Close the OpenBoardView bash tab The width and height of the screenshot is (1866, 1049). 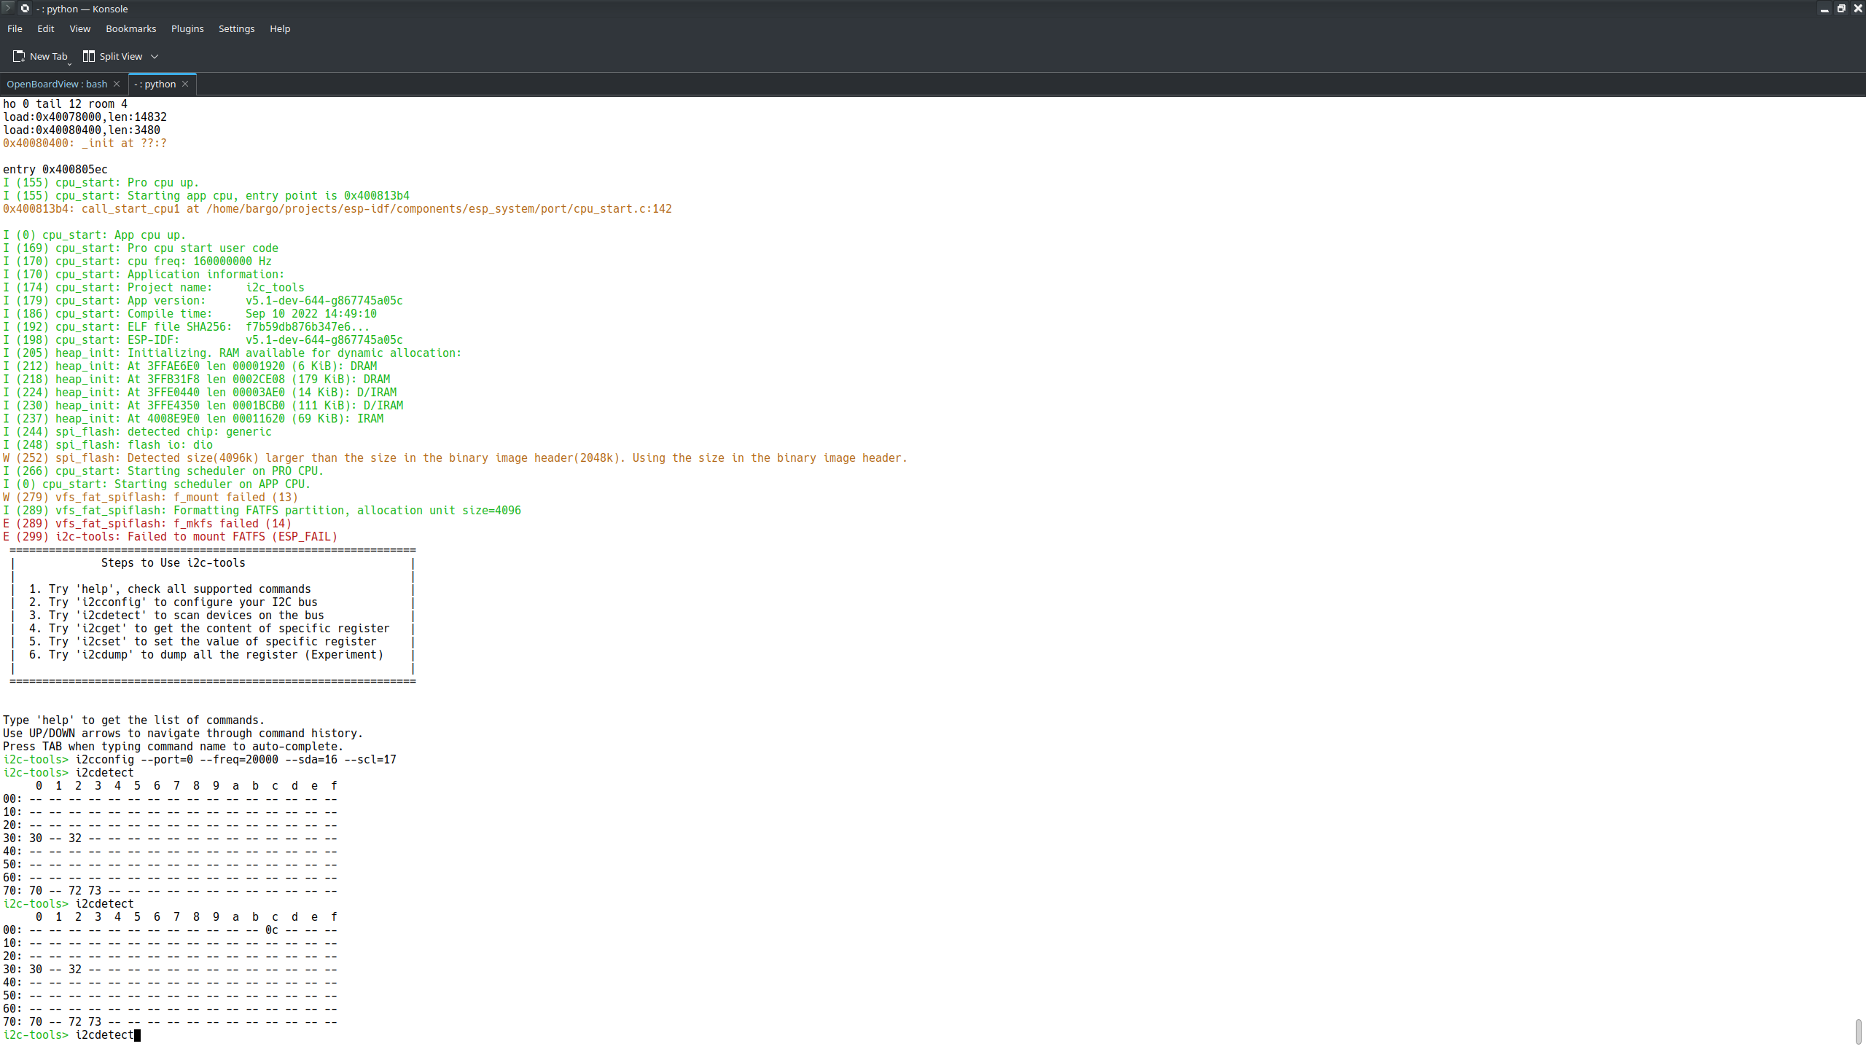[117, 84]
